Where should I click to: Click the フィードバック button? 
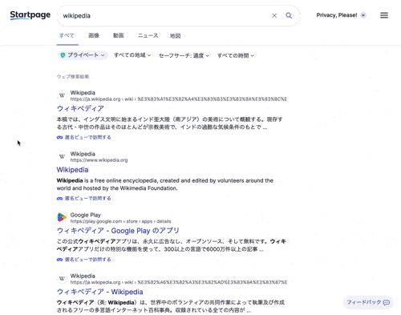pyautogui.click(x=368, y=302)
